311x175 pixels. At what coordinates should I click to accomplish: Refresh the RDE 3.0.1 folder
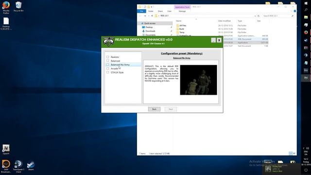coord(259,16)
